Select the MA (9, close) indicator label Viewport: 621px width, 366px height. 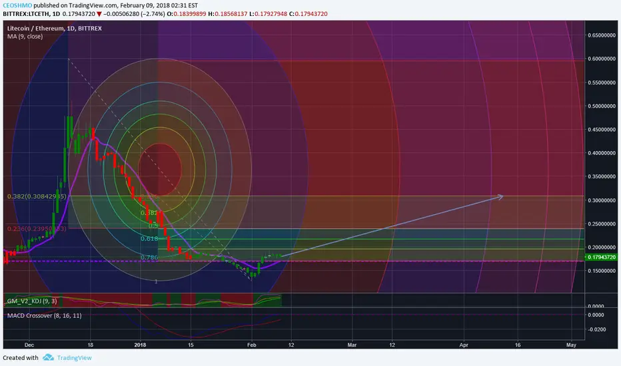[25, 37]
